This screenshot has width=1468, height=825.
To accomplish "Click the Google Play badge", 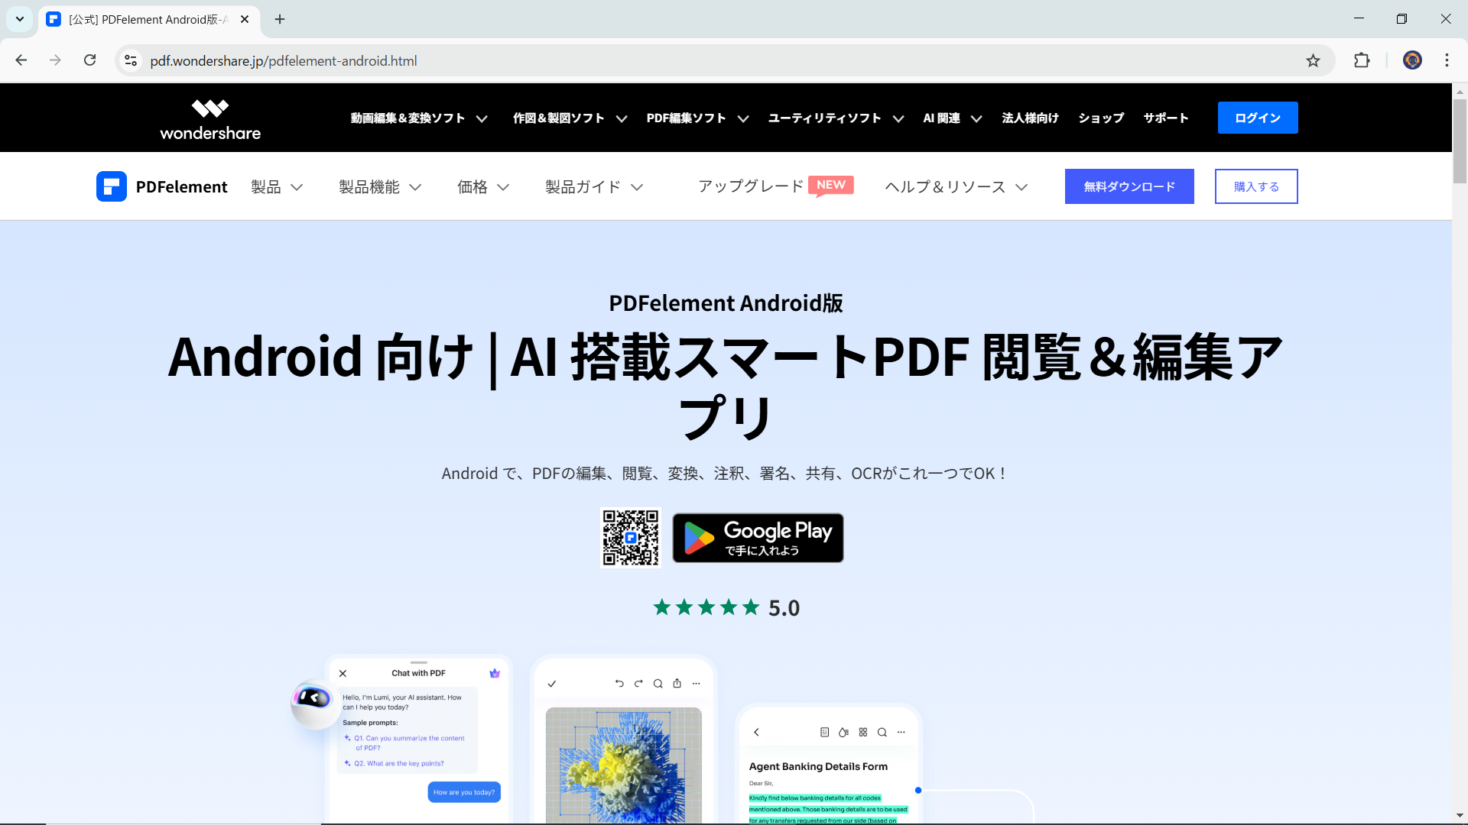I will 758,538.
